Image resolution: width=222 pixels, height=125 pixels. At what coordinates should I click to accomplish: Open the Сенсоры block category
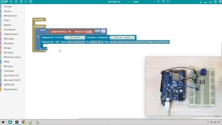(x=9, y=71)
